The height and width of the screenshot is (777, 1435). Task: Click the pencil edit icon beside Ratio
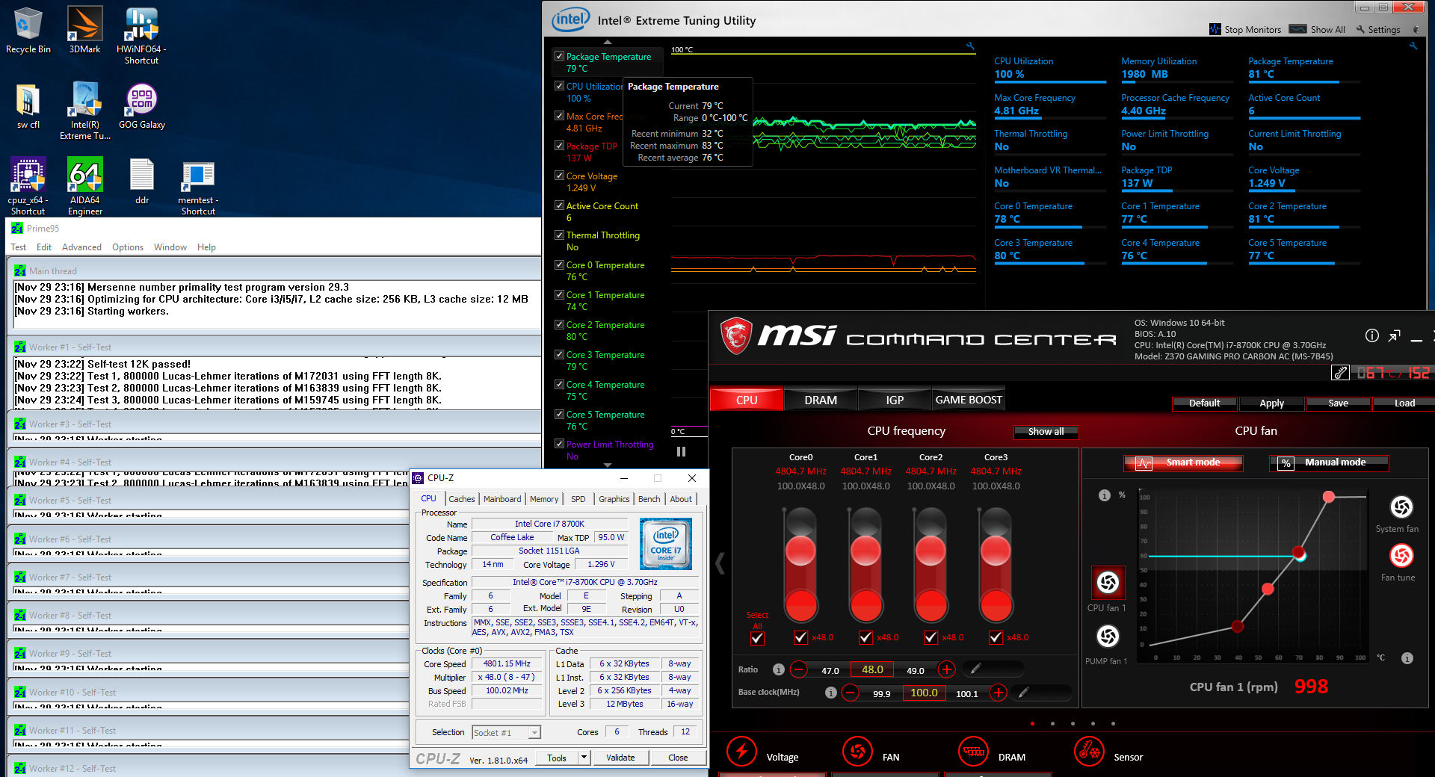tap(975, 669)
